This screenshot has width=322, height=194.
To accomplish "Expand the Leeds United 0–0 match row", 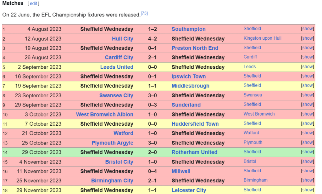I will tap(308, 67).
